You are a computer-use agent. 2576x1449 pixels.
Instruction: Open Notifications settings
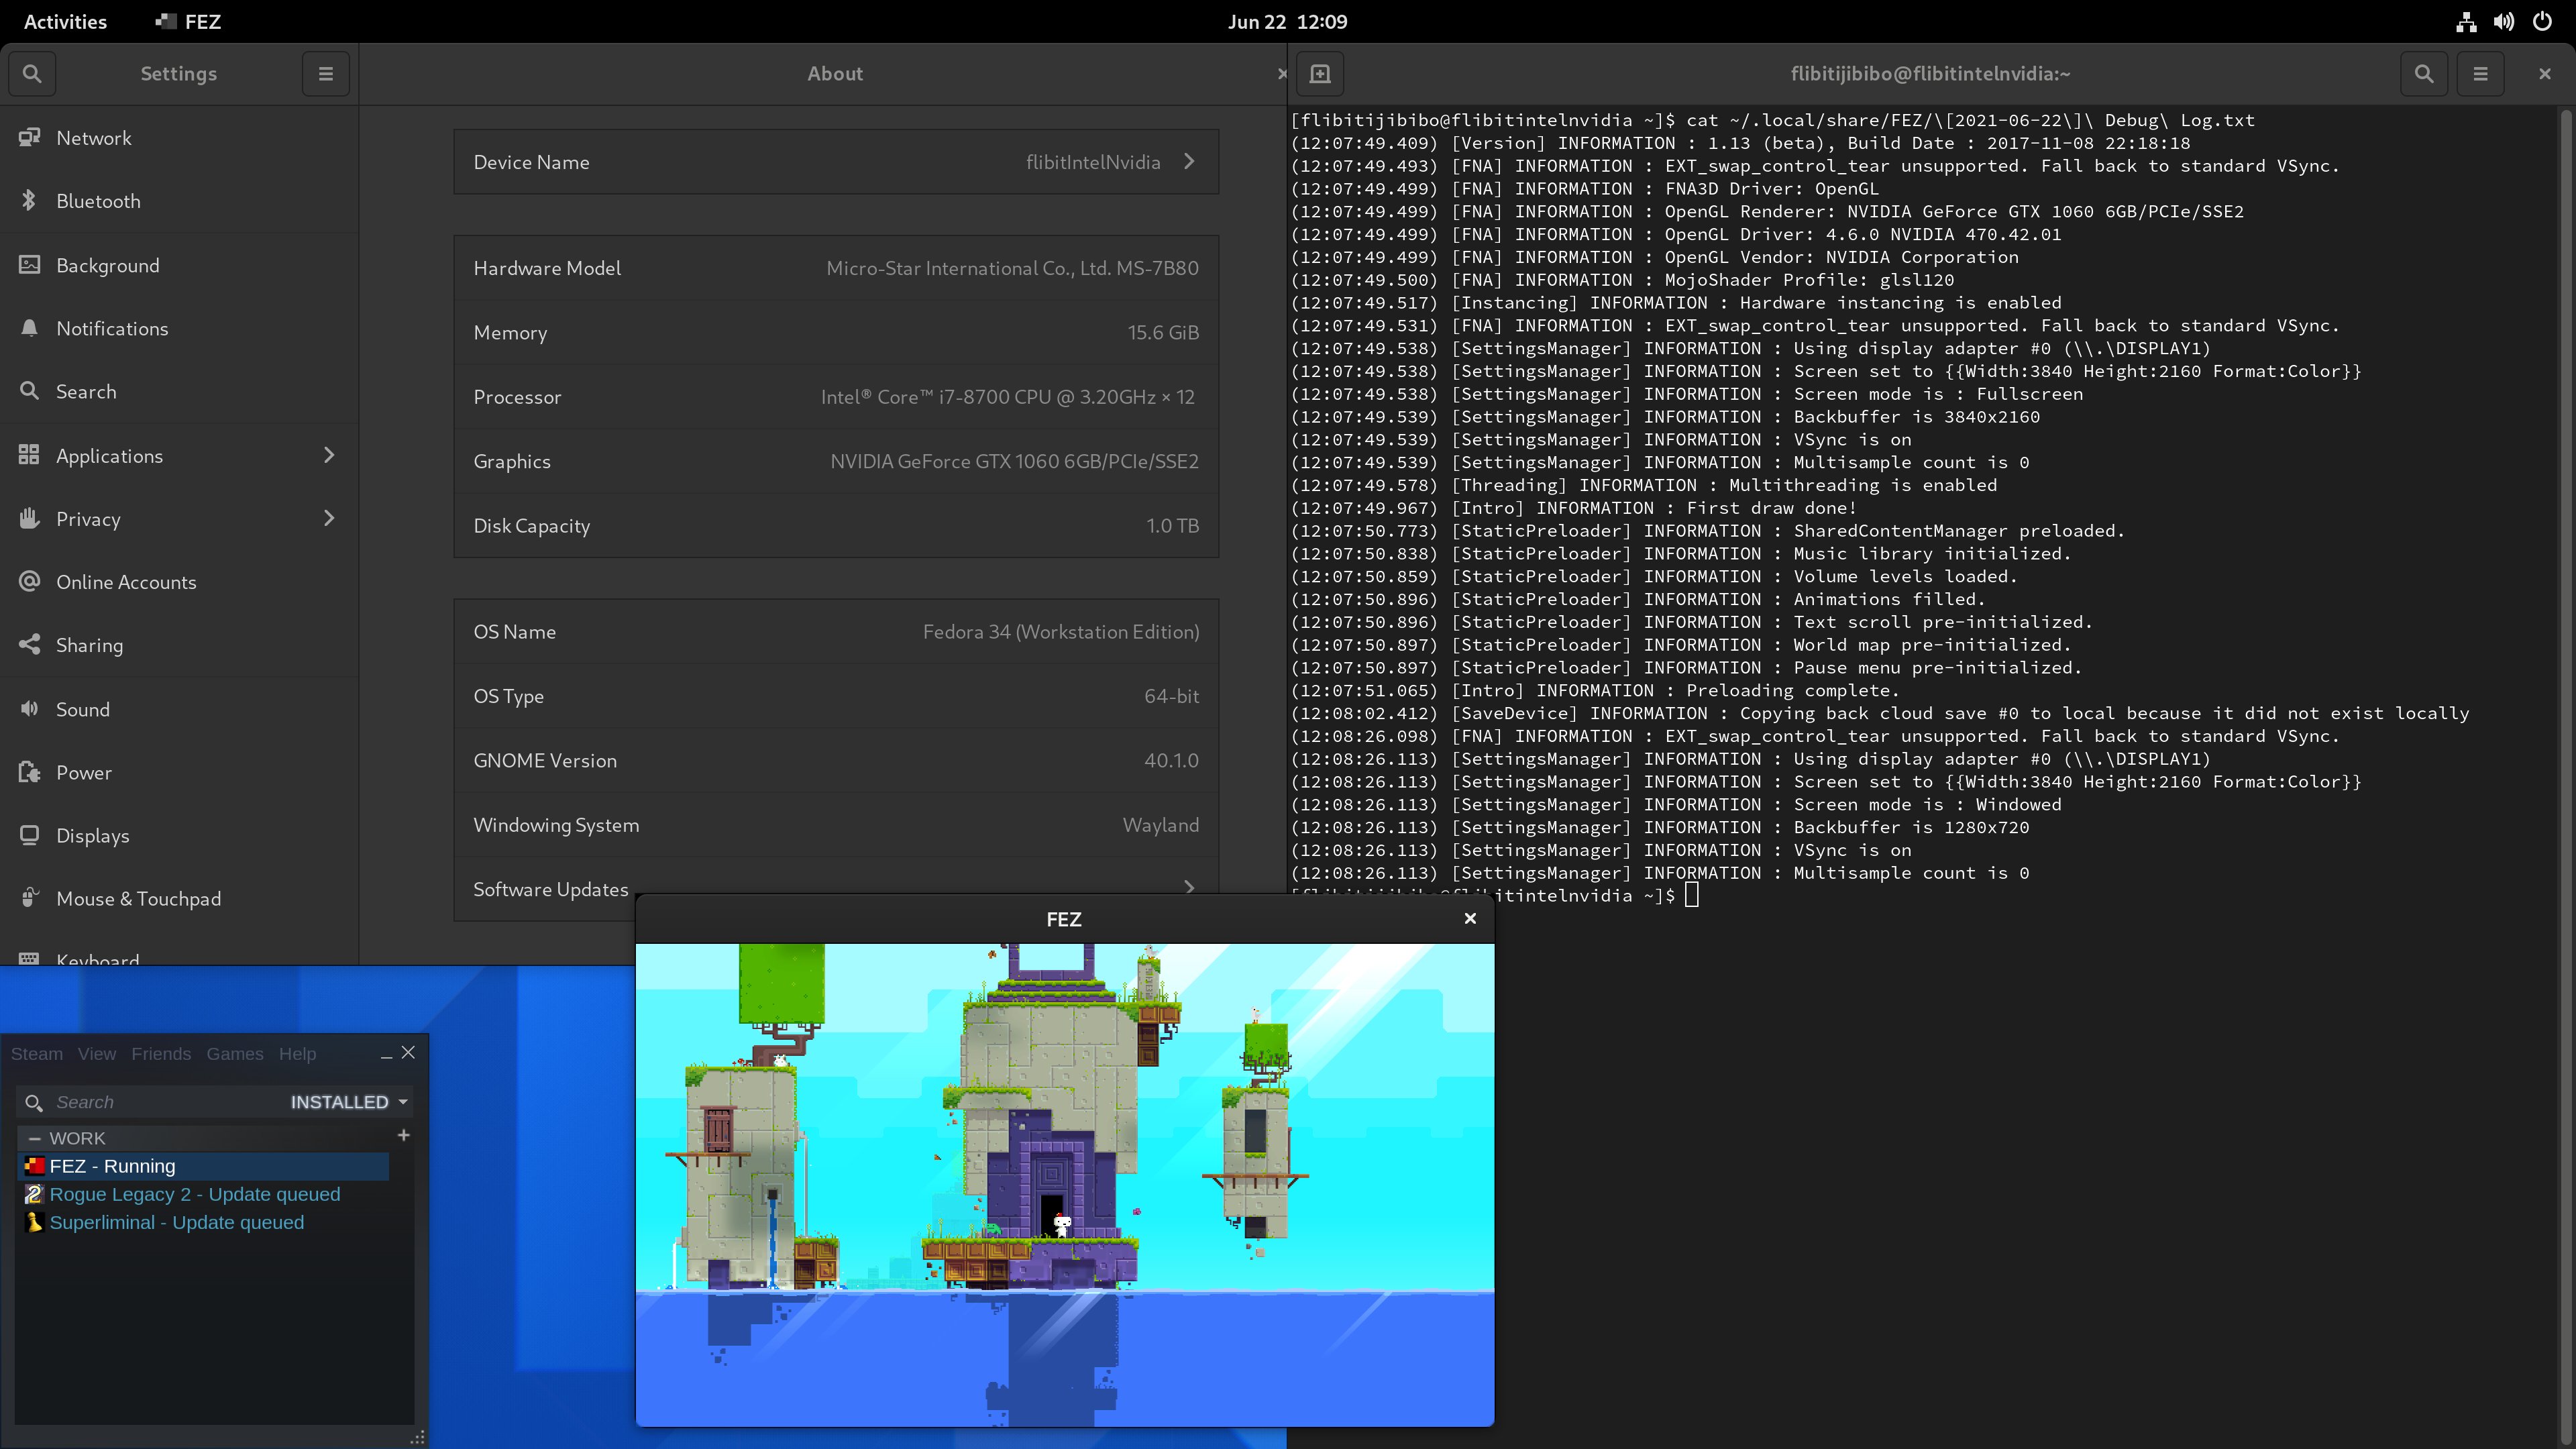point(179,328)
